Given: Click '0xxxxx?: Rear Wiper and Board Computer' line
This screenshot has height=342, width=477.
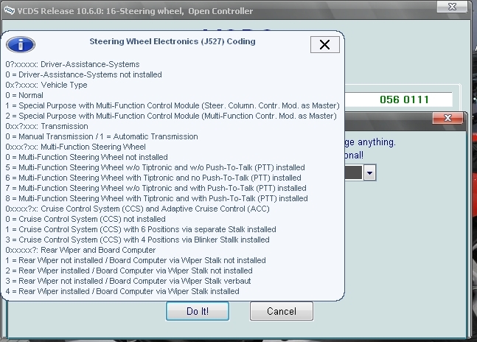Looking at the screenshot, I should (80, 251).
